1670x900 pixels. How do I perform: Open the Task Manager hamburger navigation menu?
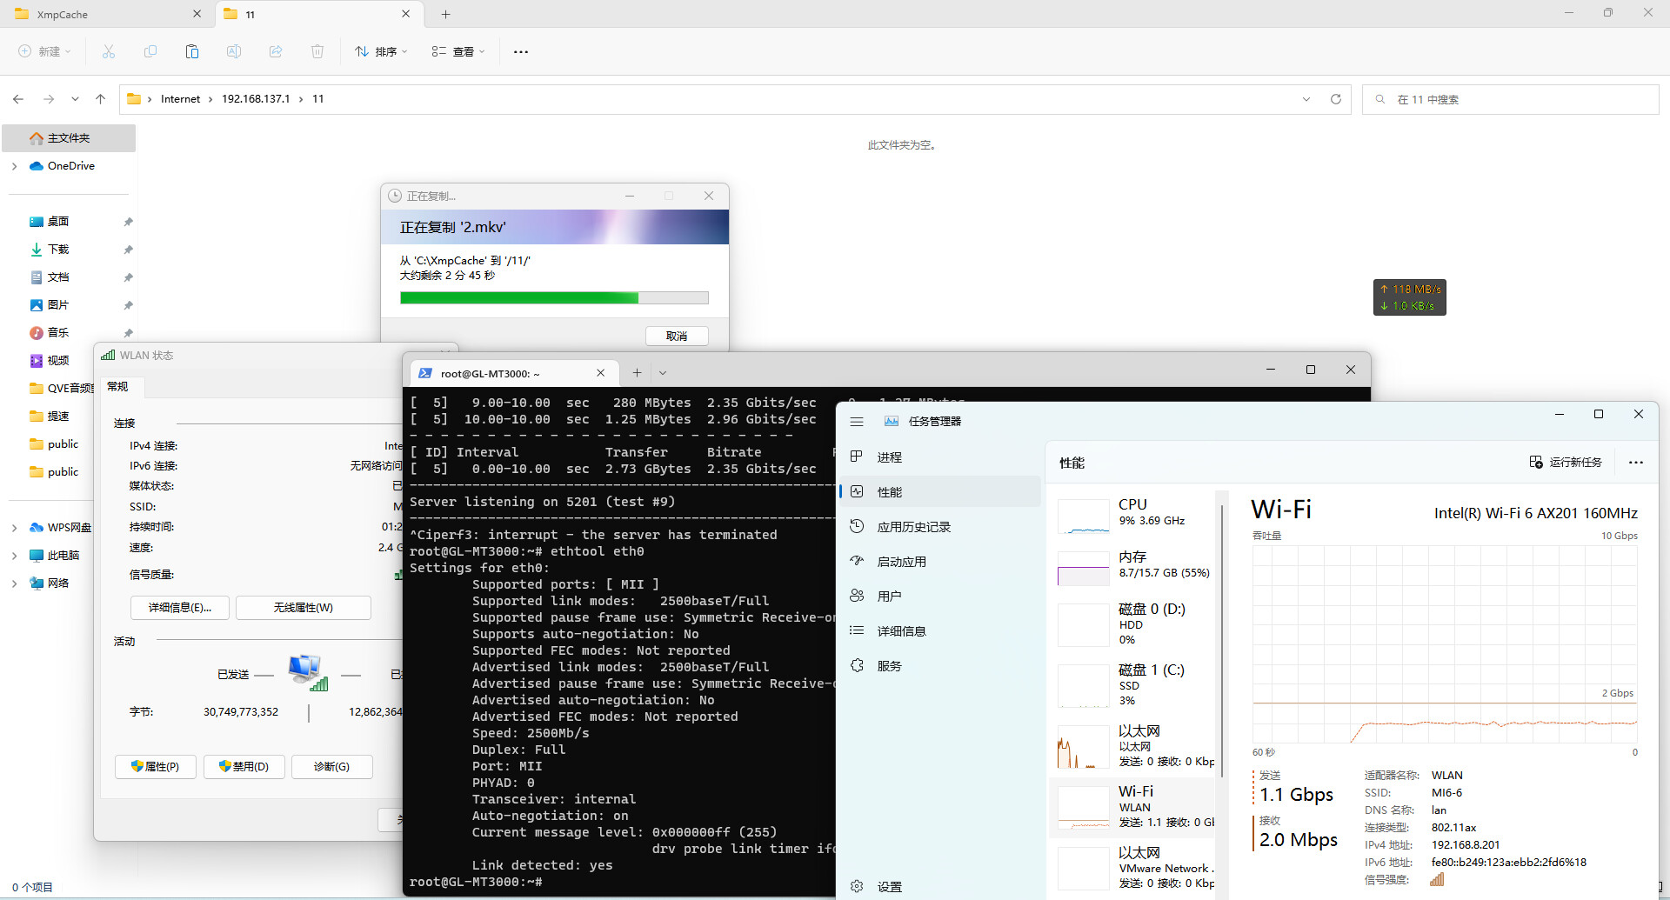857,422
